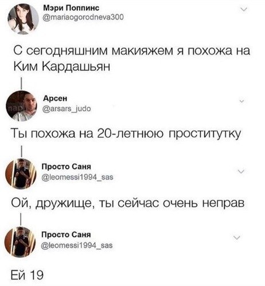
Task: Click Просто Саня avatar above 'Ой, дружище' tweet
Action: tap(21, 173)
